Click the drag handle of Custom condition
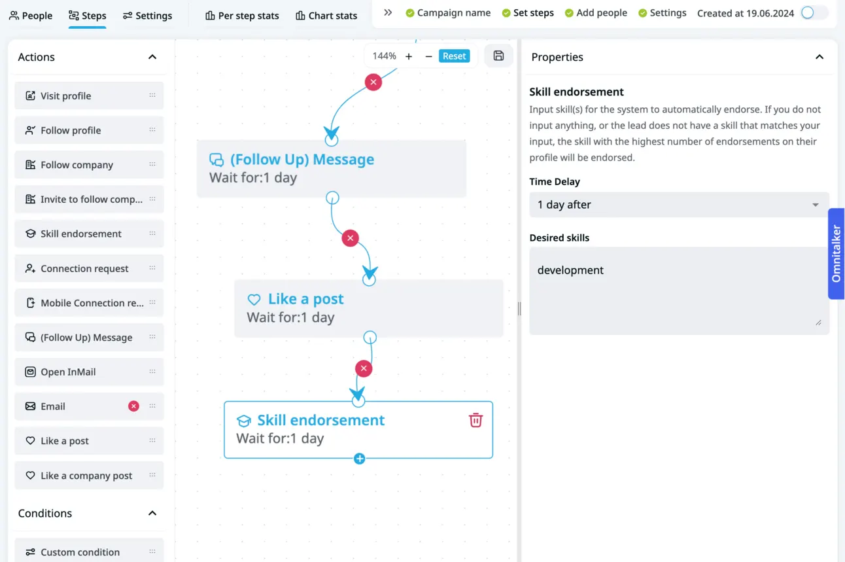The width and height of the screenshot is (845, 562). tap(152, 552)
